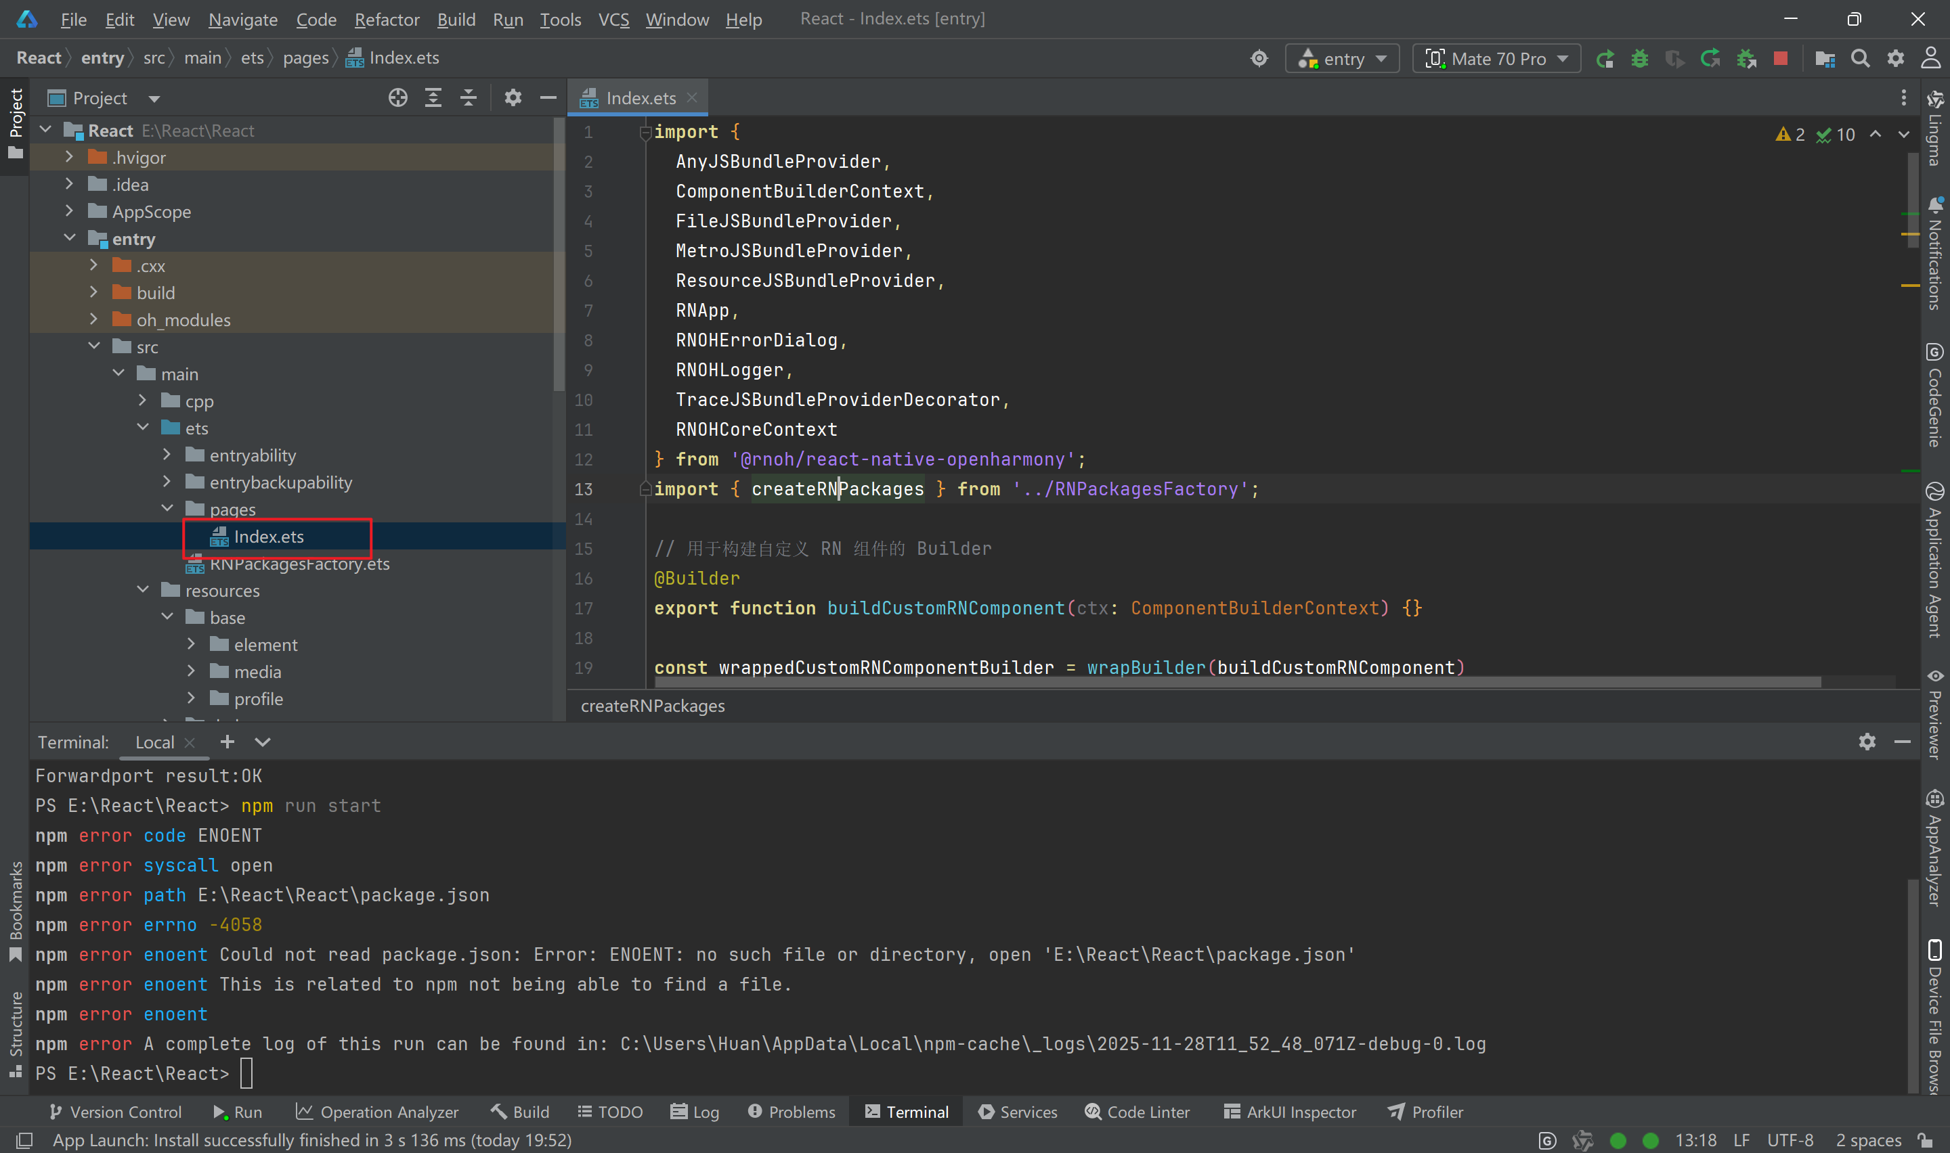The height and width of the screenshot is (1153, 1950).
Task: Click the red Stop button in toolbar
Action: pos(1780,59)
